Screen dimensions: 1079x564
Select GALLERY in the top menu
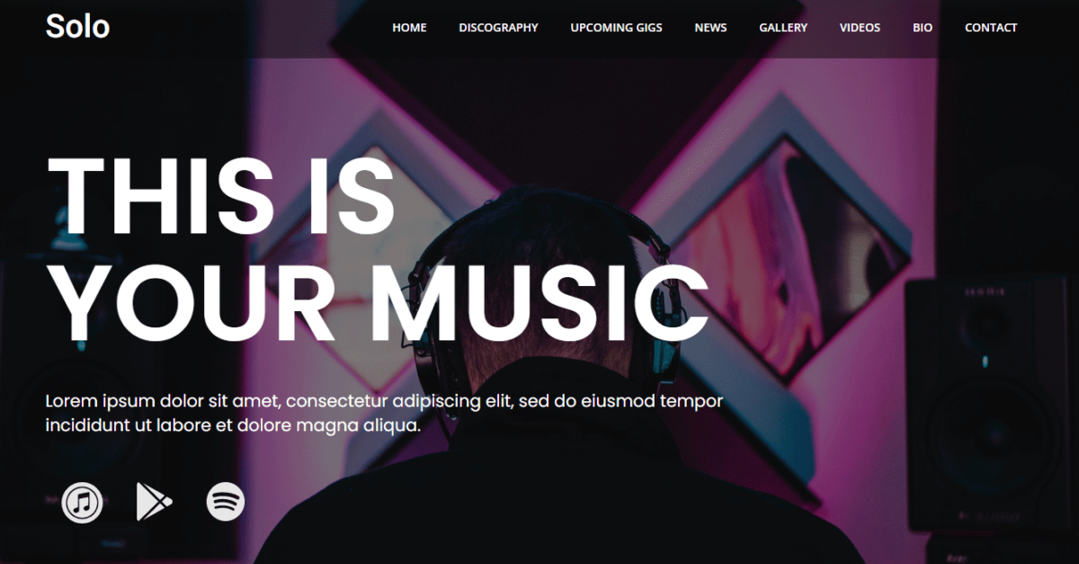783,28
